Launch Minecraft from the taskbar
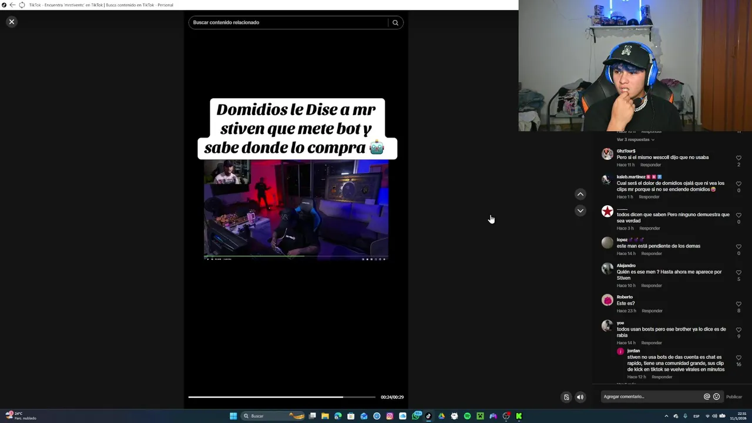This screenshot has height=423, width=752. pos(480,416)
